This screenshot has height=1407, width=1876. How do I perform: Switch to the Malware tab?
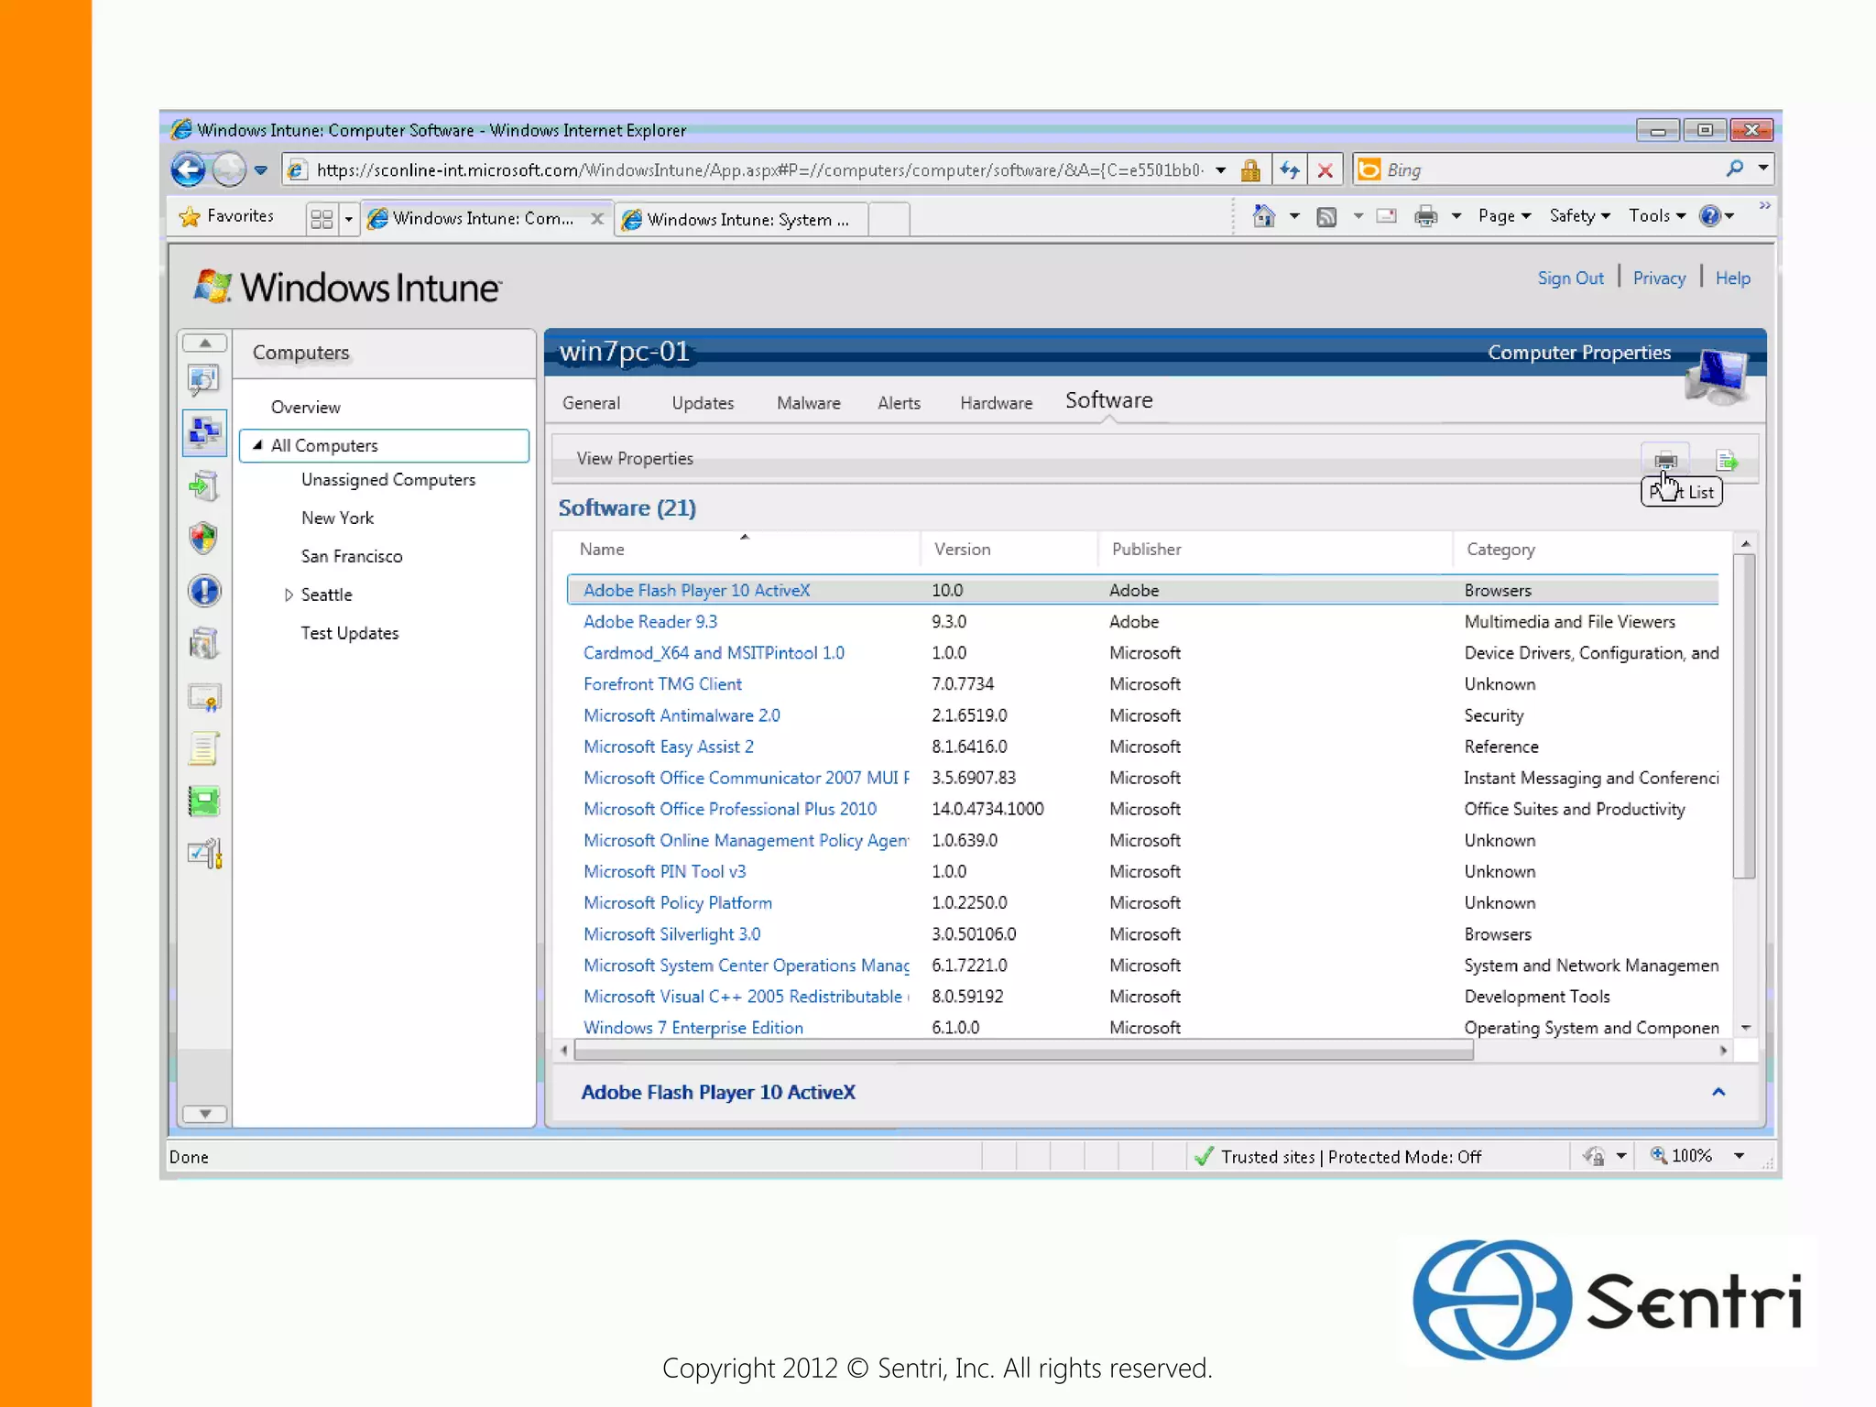[808, 403]
